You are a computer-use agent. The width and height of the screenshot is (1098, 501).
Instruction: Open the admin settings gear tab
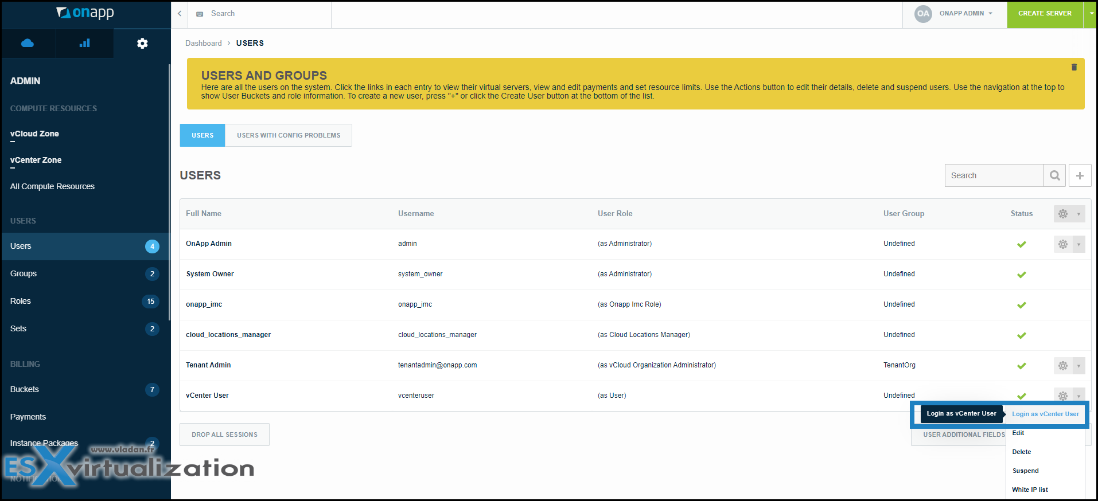coord(142,43)
